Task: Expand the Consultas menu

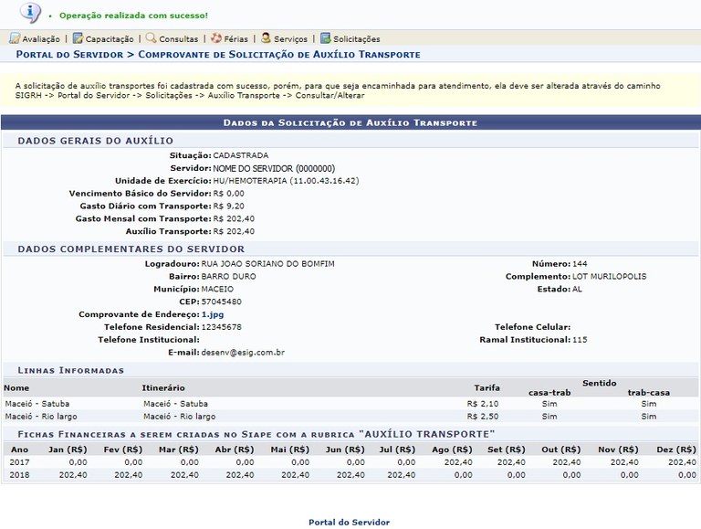Action: coord(178,39)
